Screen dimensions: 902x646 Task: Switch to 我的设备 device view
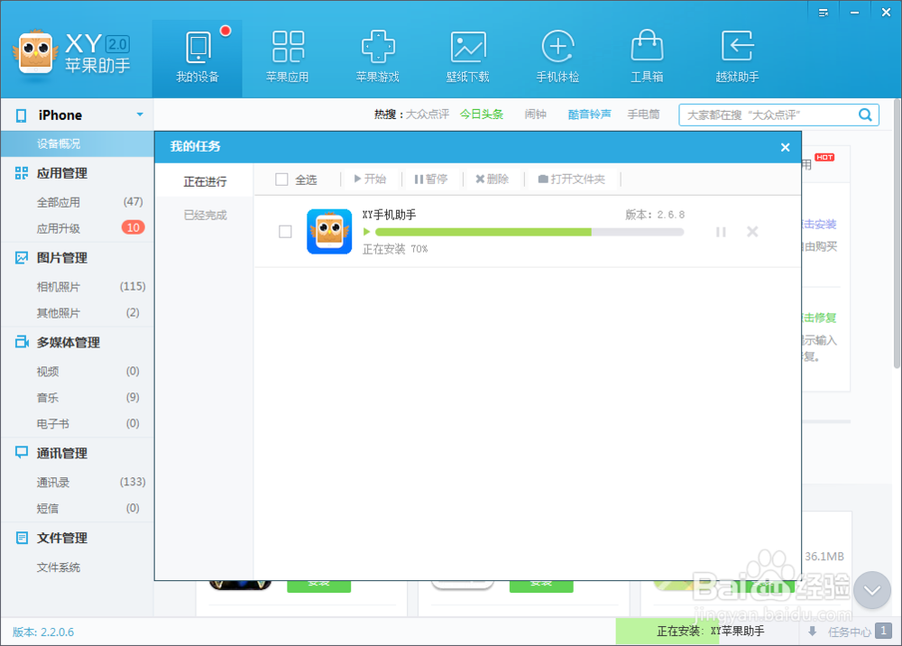[198, 56]
